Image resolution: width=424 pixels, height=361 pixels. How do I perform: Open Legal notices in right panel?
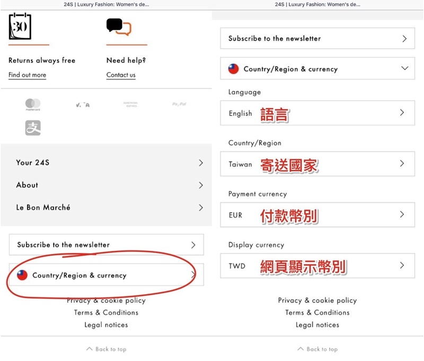click(317, 325)
